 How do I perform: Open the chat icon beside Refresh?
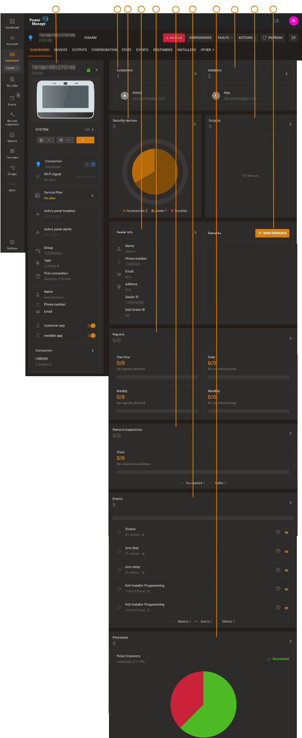(x=294, y=38)
